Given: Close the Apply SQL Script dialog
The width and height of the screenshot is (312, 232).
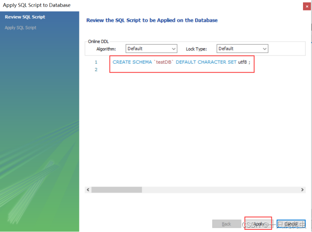Looking at the screenshot, I should (x=307, y=6).
